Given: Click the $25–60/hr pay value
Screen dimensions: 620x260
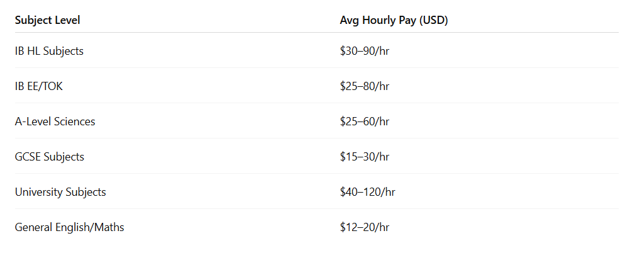Looking at the screenshot, I should [365, 122].
